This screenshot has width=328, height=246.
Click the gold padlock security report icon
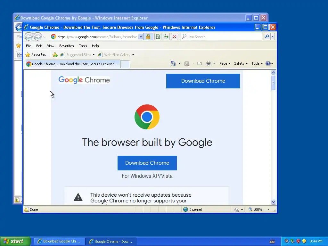(148, 37)
